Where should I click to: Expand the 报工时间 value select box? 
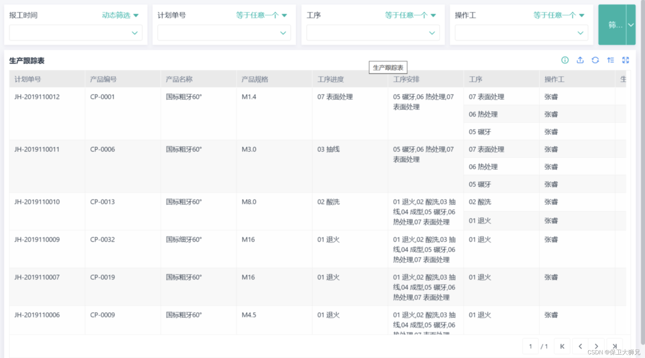[x=76, y=33]
